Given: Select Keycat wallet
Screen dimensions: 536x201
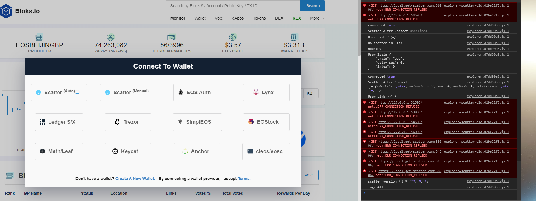Looking at the screenshot, I should tap(128, 152).
